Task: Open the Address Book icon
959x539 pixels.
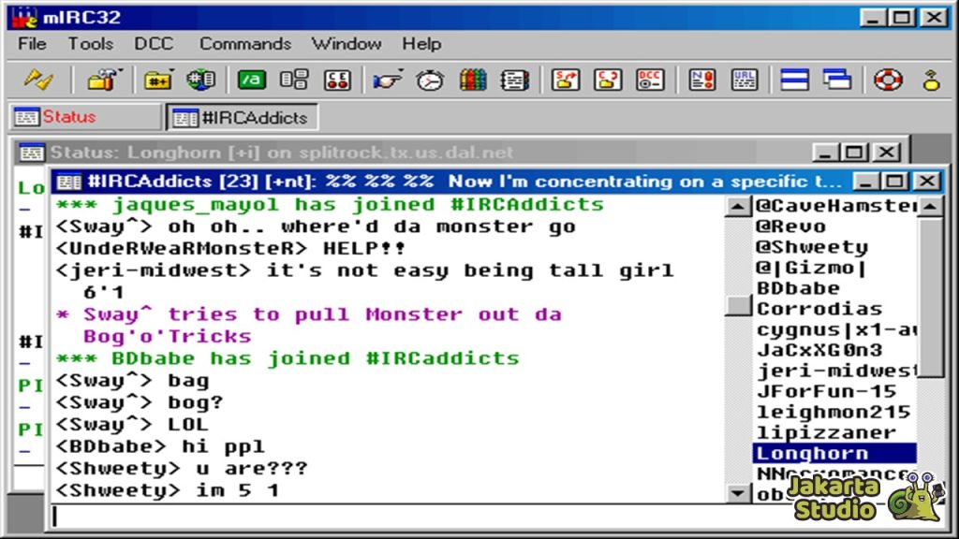Action: point(514,80)
